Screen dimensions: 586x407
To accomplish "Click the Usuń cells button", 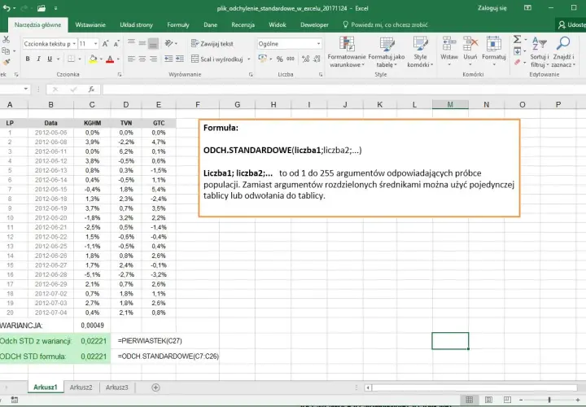I will [470, 51].
